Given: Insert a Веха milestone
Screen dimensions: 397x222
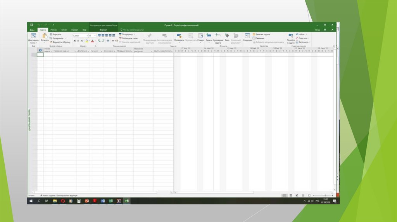Looking at the screenshot, I should pos(227,38).
